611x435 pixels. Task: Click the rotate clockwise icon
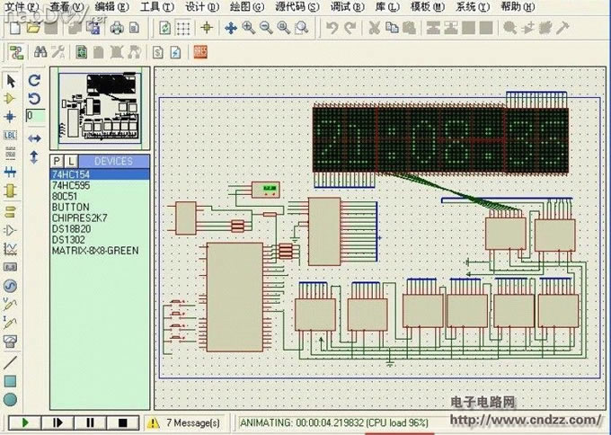click(x=34, y=79)
